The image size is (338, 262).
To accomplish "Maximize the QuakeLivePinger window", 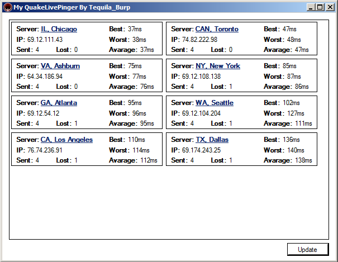I will click(x=320, y=7).
